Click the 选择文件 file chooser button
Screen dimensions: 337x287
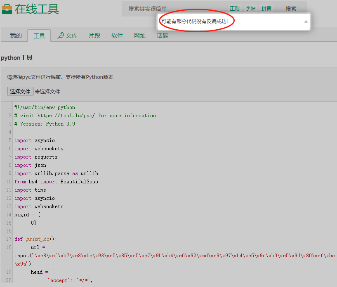point(20,91)
